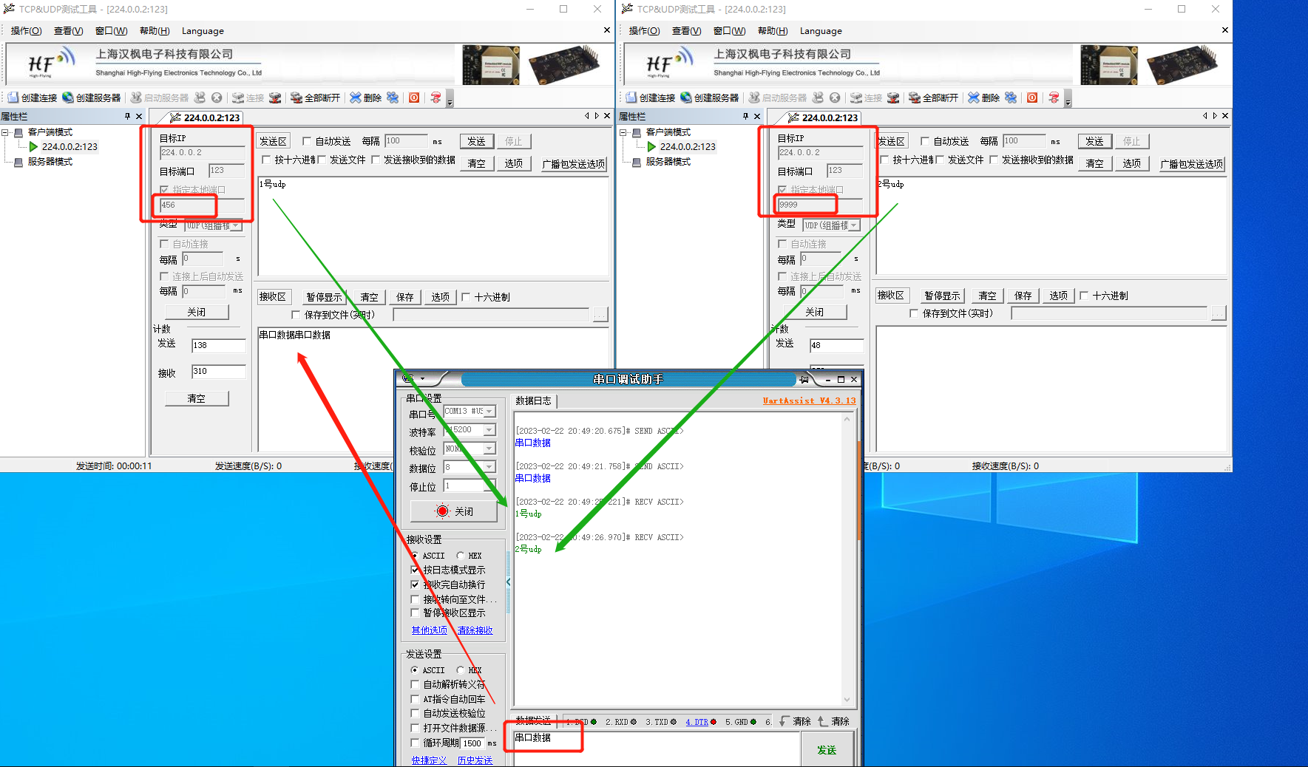Click 全部断开 in the left TCP&UDP window toolbar
Image resolution: width=1308 pixels, height=767 pixels.
(x=315, y=98)
